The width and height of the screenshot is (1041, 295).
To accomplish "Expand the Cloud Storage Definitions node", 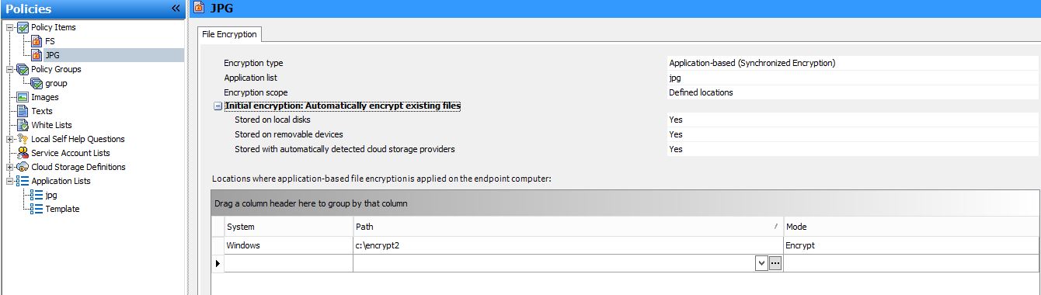I will pos(9,167).
